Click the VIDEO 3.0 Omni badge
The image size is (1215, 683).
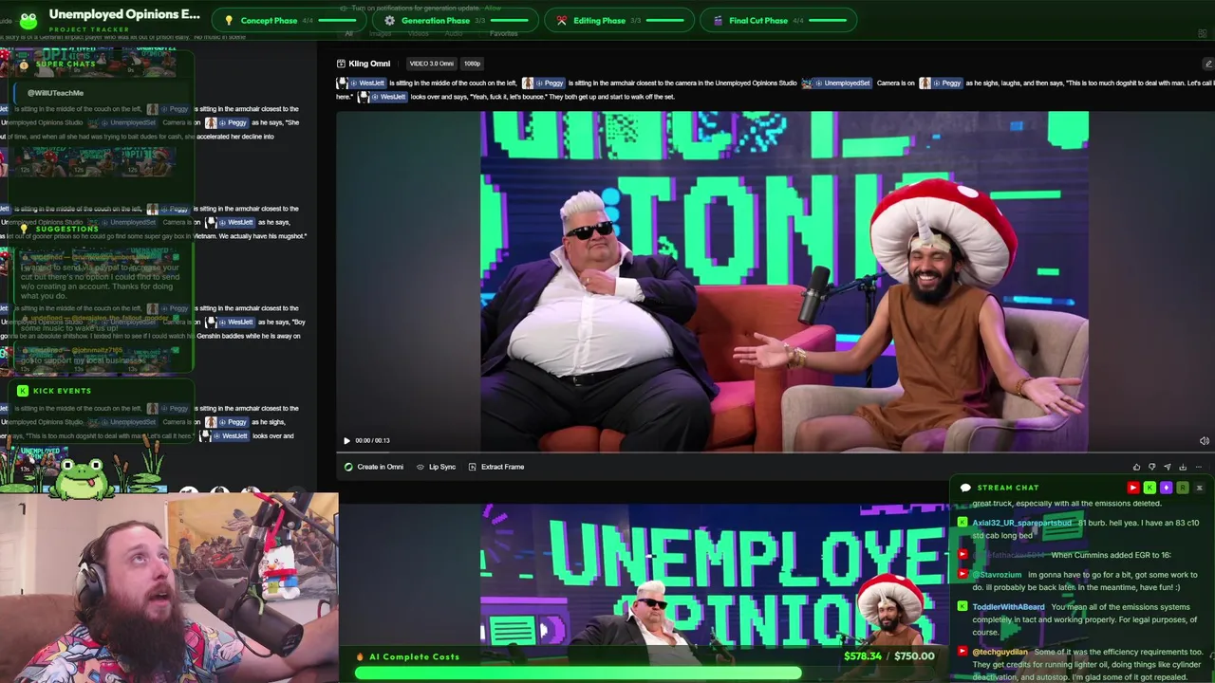(431, 64)
